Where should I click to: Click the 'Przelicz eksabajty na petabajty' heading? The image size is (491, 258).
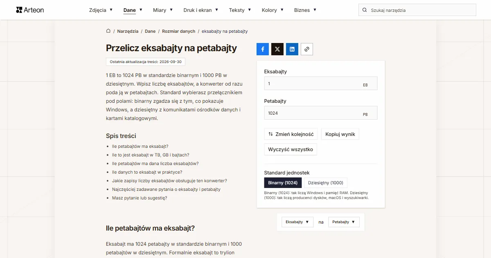(171, 48)
